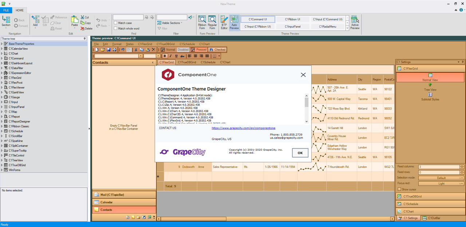
Task: Open the Selection mode dropdown
Action: (x=441, y=178)
